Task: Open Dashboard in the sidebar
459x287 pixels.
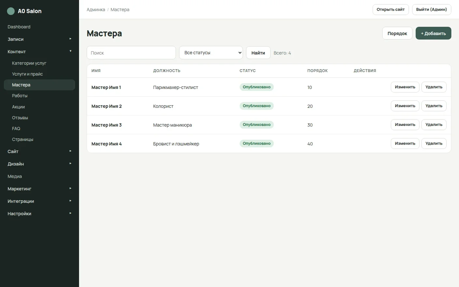Action: click(39, 27)
